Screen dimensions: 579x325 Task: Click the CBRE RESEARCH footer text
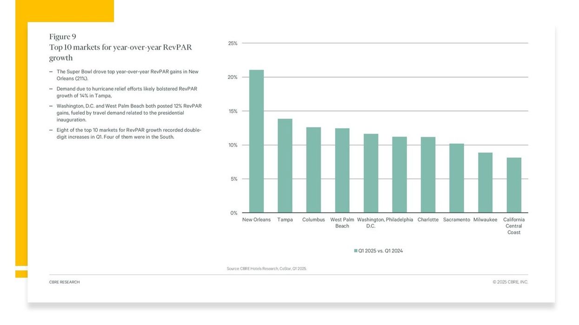tap(64, 282)
